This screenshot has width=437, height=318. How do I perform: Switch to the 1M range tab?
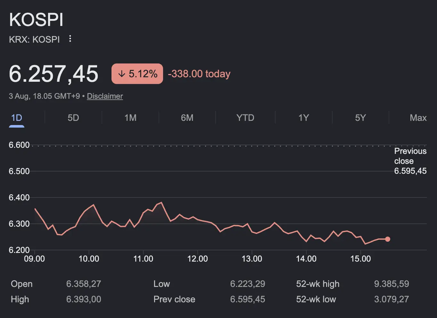point(130,118)
